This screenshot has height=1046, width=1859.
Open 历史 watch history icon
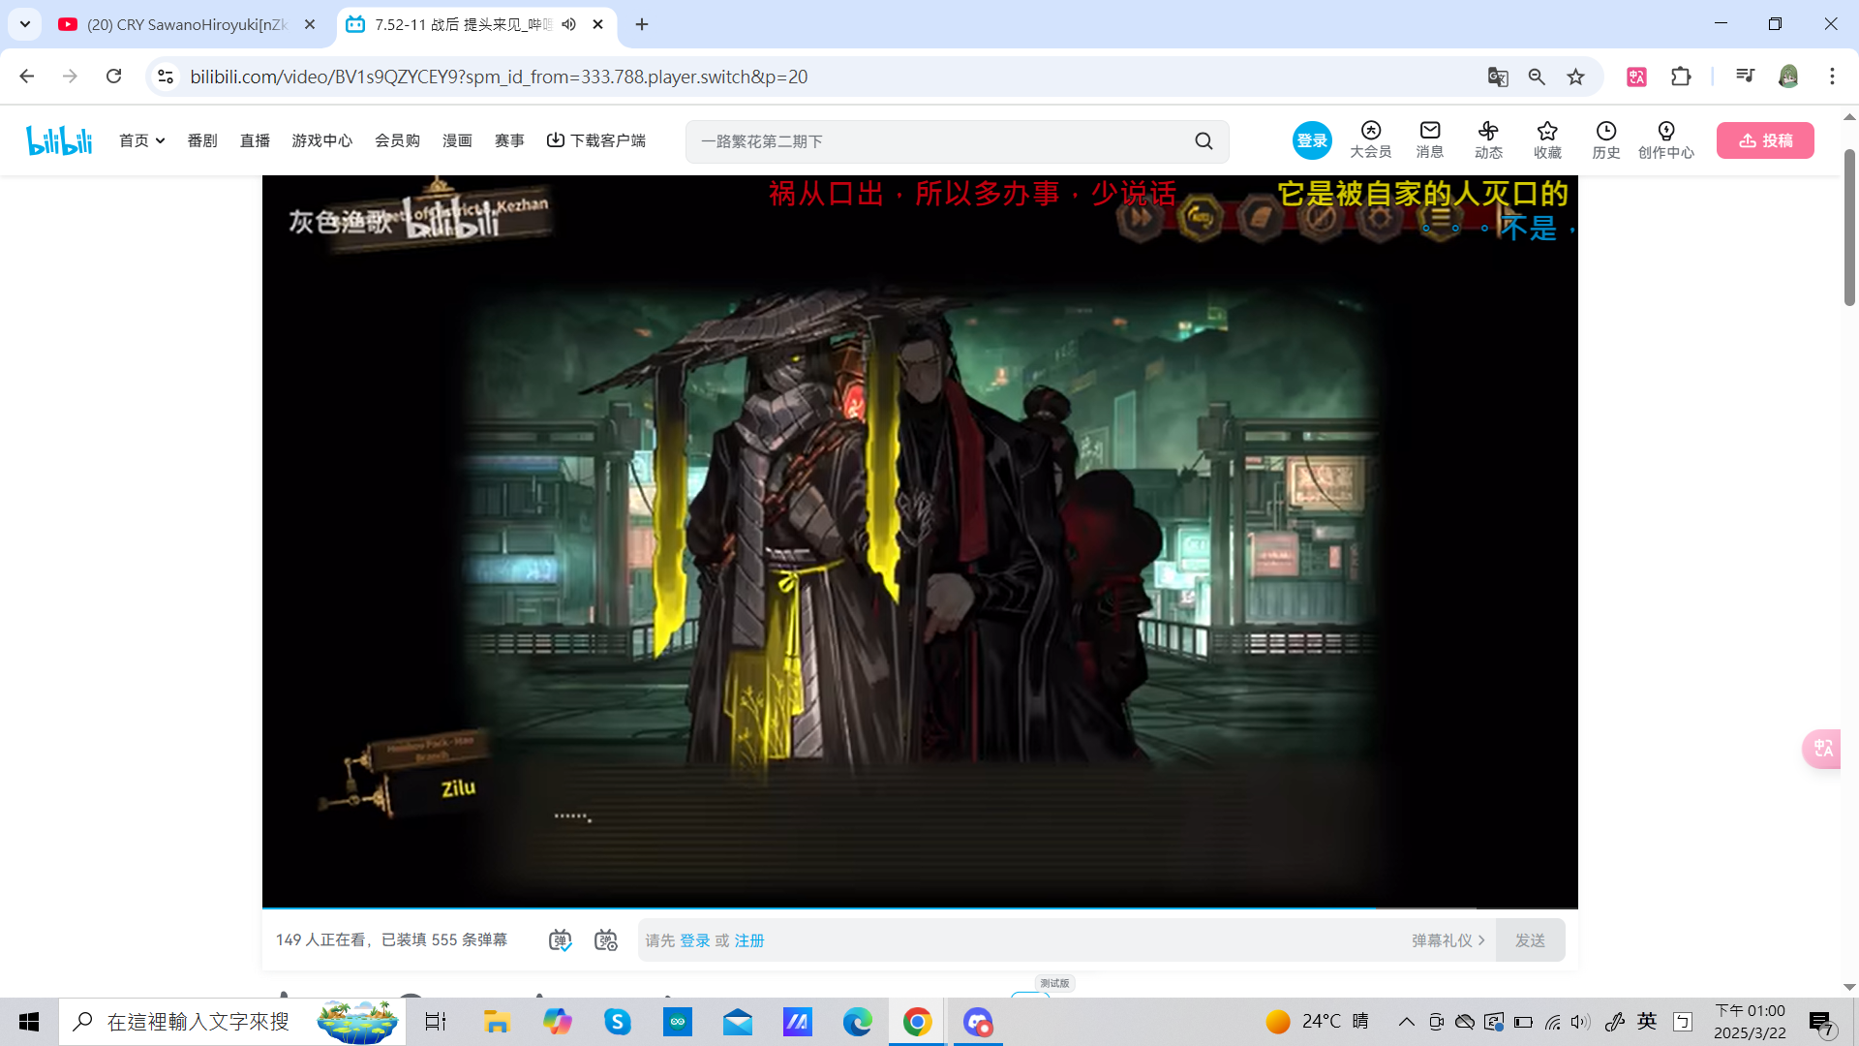[1606, 140]
